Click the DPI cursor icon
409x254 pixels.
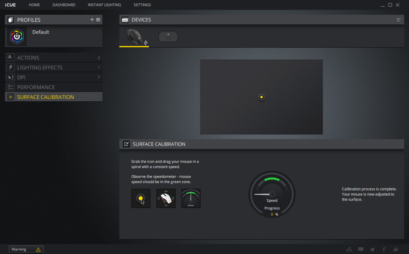click(x=11, y=77)
